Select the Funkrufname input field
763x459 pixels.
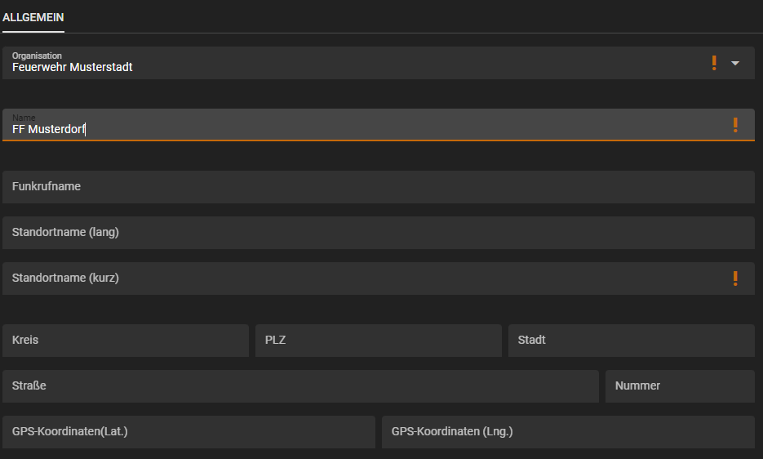click(378, 187)
